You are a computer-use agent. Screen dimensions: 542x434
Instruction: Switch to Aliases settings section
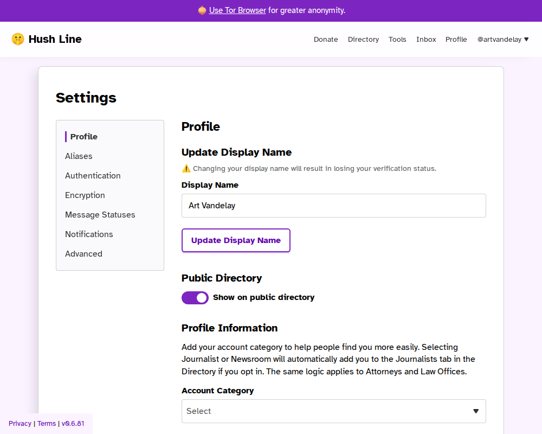click(79, 156)
